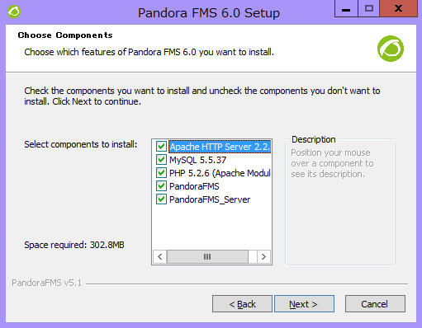Select the PandoraFMS_Server list label

point(210,199)
